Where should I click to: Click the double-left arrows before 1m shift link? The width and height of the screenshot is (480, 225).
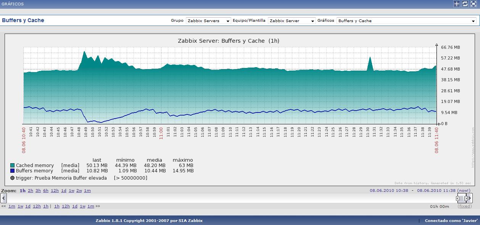coord(3,206)
